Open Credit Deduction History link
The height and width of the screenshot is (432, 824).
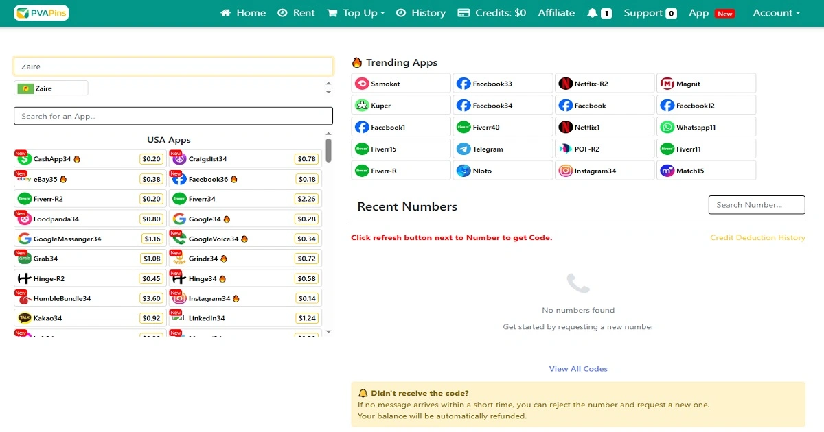[757, 237]
